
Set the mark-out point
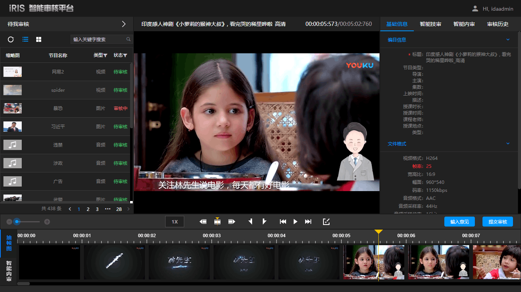point(264,222)
